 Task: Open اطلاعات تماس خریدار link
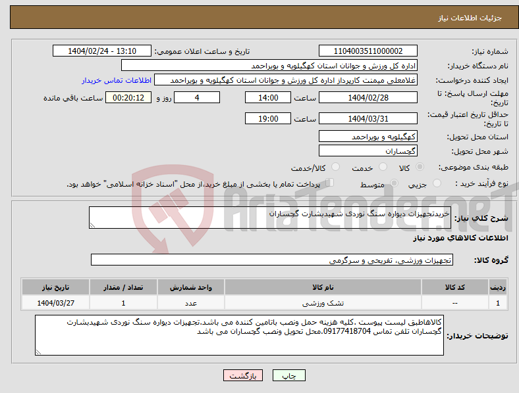(x=117, y=80)
